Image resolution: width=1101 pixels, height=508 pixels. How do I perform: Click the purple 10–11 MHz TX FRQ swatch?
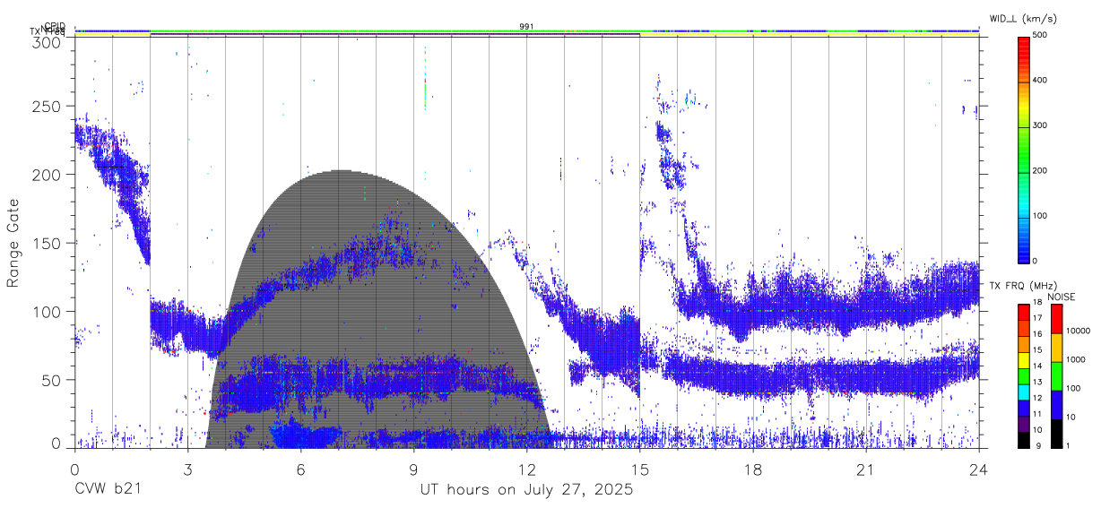1023,424
